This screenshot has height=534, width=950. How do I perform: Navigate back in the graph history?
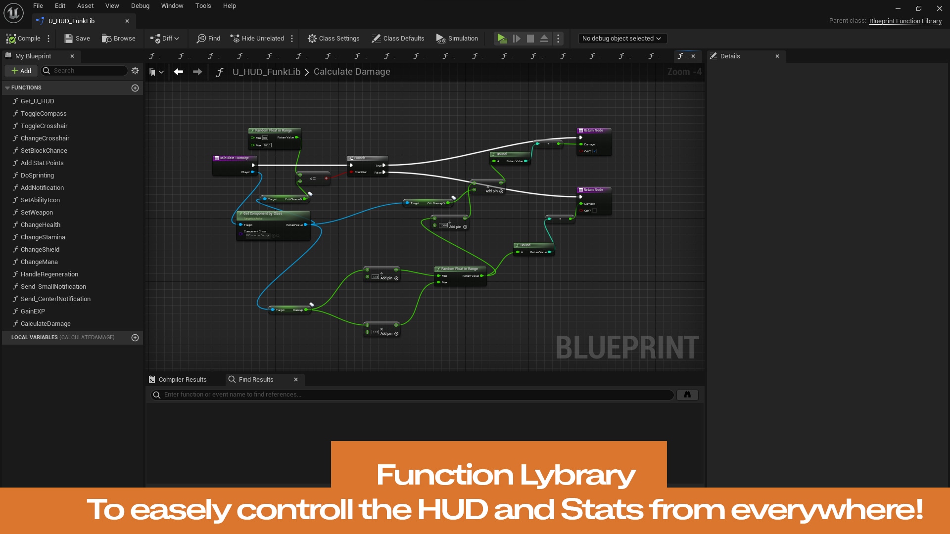tap(179, 72)
